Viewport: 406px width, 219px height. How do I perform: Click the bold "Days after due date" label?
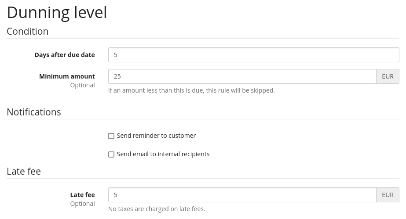(65, 55)
